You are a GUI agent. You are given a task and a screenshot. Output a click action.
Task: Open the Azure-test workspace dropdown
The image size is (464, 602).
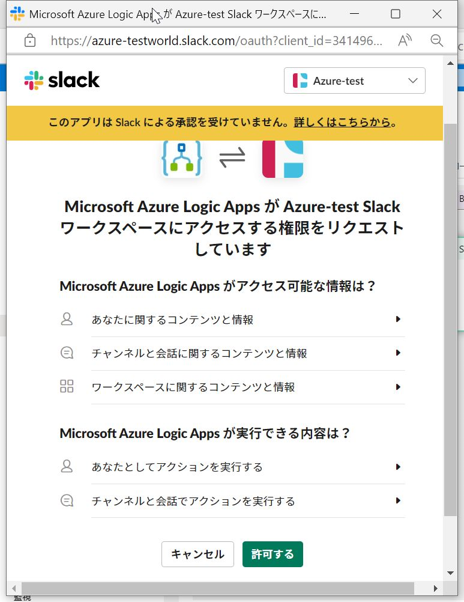tap(354, 81)
